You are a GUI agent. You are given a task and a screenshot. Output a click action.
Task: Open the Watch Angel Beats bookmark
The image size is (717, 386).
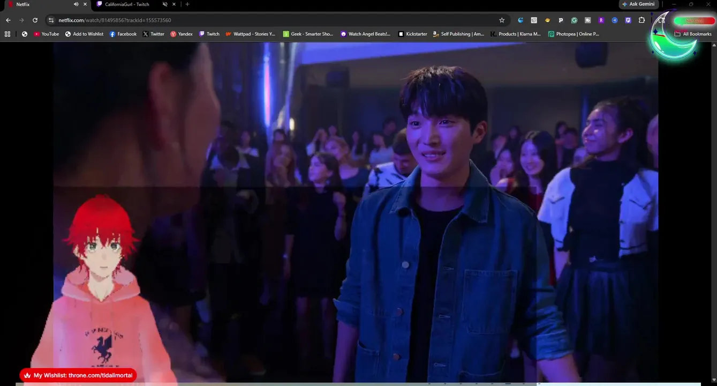pos(366,34)
